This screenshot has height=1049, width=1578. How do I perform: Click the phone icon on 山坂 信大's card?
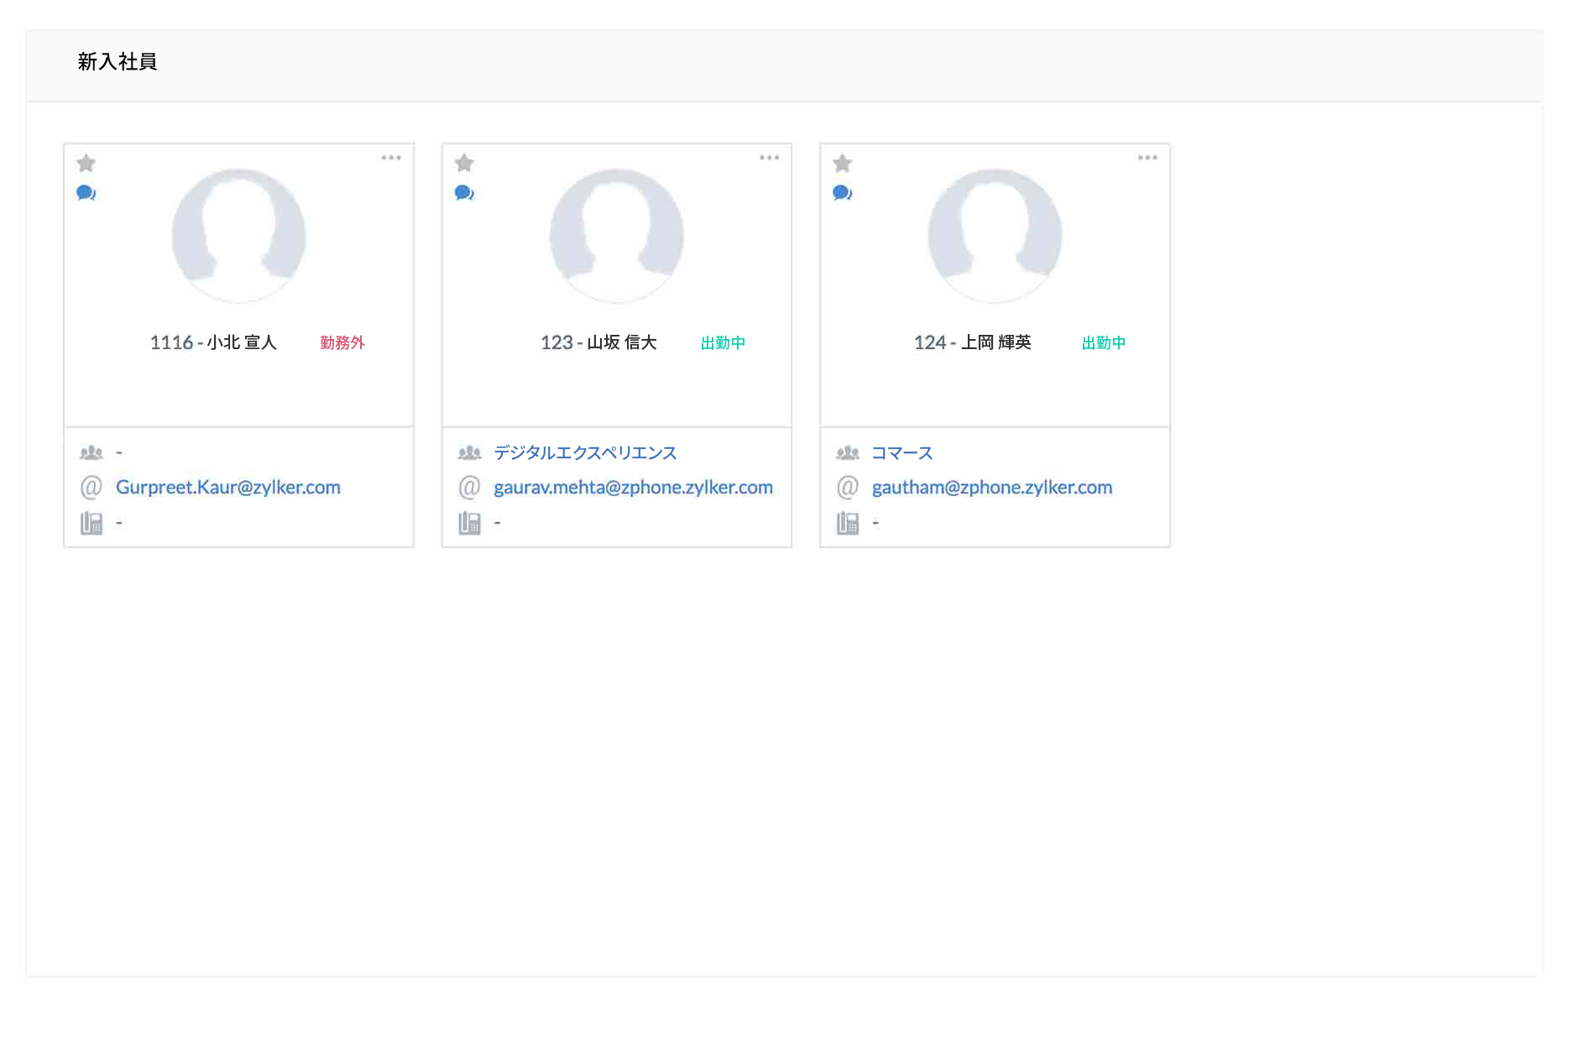point(469,521)
